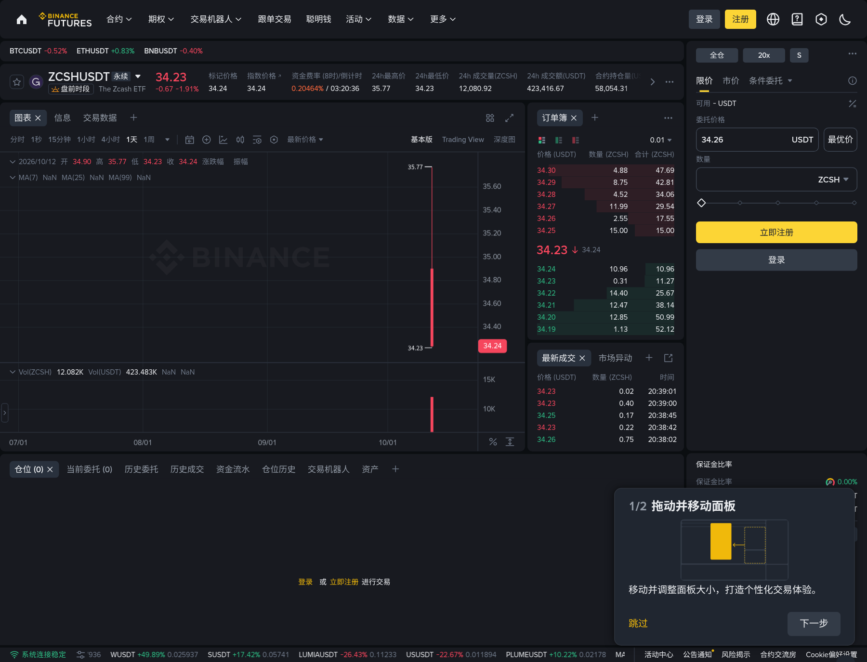Expand more chart time intervals
867x662 pixels.
coord(167,140)
